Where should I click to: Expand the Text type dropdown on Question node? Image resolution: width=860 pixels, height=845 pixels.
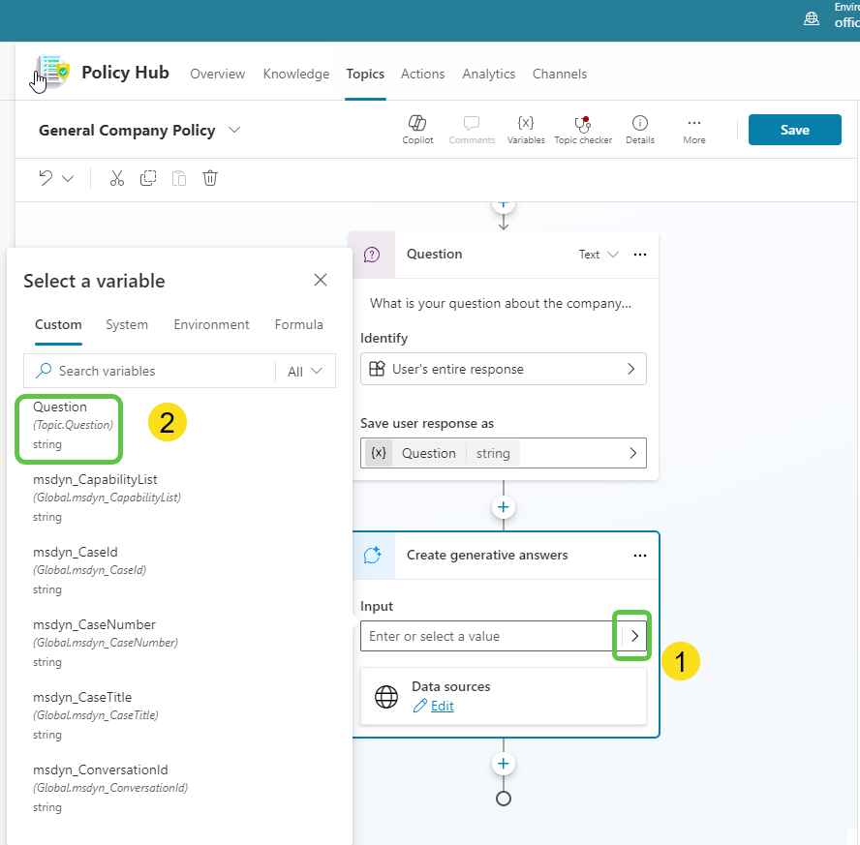(599, 255)
